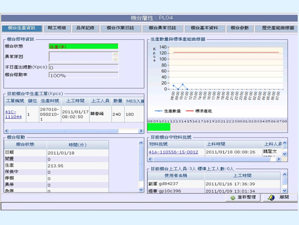Click the 數量 column header
This screenshot has width=299, height=225.
[x=118, y=101]
